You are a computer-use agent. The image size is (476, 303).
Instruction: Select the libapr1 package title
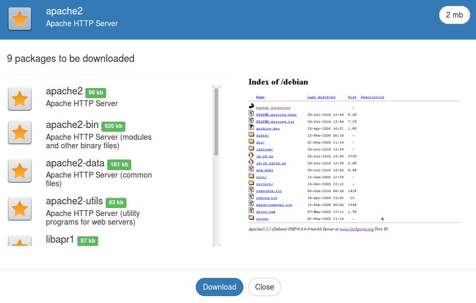[x=60, y=239]
